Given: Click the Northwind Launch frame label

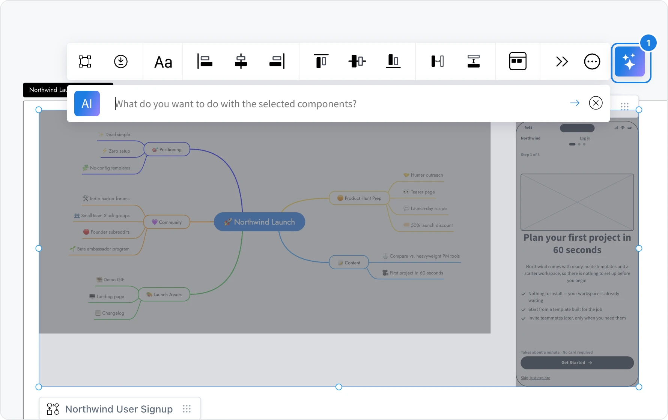Looking at the screenshot, I should click(x=46, y=90).
